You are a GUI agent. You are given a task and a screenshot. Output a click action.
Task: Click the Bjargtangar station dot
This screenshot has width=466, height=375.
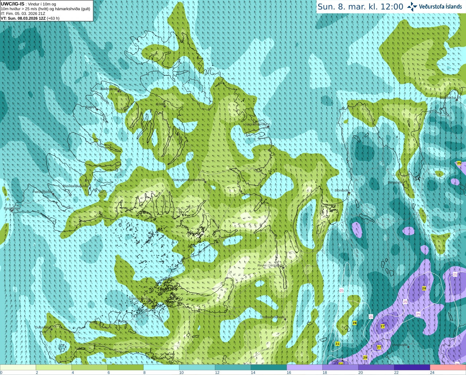pos(11,210)
